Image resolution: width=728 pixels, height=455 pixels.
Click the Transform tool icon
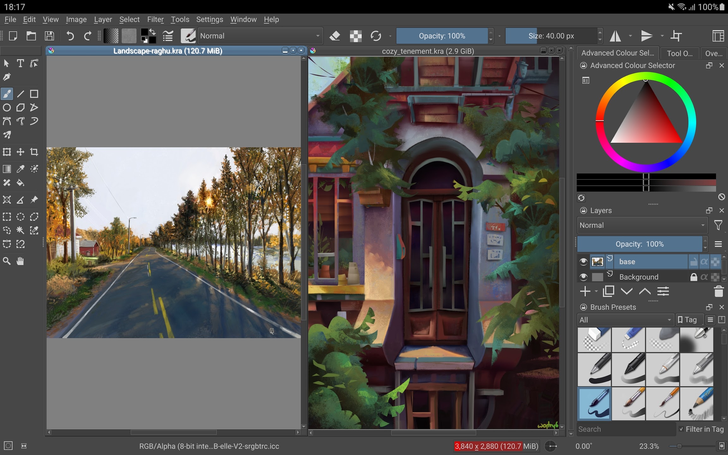tap(7, 152)
